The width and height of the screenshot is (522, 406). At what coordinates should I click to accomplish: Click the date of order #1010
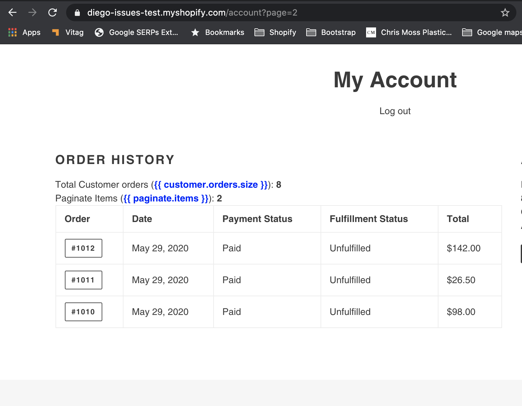(160, 312)
